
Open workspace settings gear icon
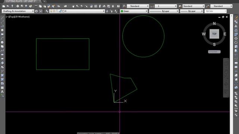(36, 11)
